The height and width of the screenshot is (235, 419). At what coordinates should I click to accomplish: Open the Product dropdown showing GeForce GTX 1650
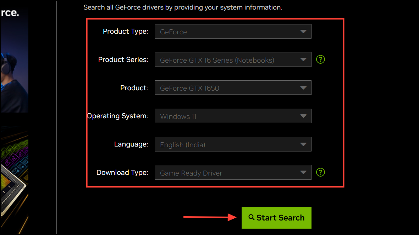[x=233, y=88]
